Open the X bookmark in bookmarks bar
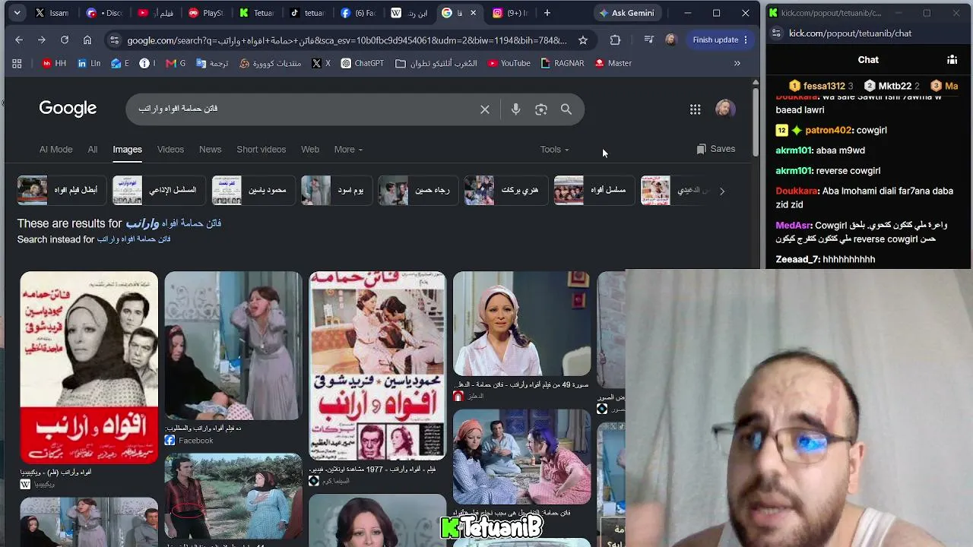 321,63
